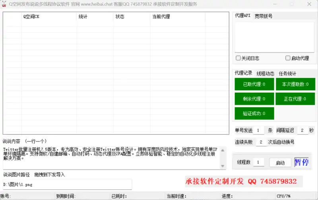Switch to the 任务统计 tab
Screen dimensions: 318x200
(287, 73)
